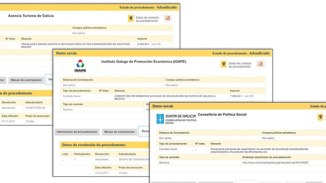The width and height of the screenshot is (326, 183).
Task: Select the 'Información do procedemento' tab in IGAPE panel
Action: [x=77, y=132]
